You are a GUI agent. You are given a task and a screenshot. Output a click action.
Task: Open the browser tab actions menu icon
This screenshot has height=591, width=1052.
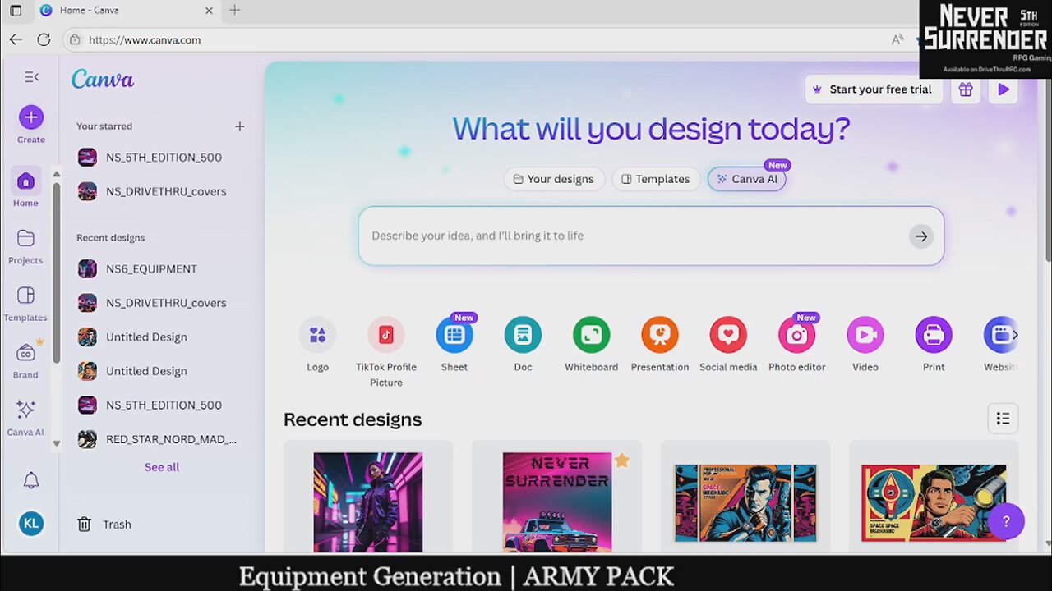(x=15, y=11)
